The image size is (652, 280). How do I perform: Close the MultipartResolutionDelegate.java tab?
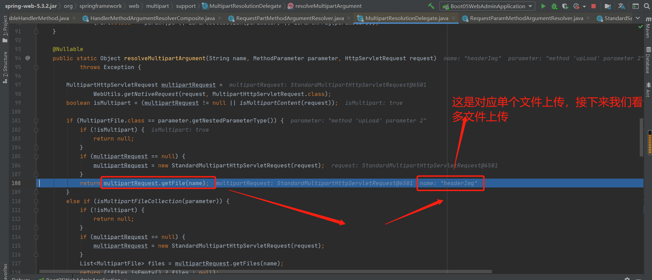(x=453, y=18)
